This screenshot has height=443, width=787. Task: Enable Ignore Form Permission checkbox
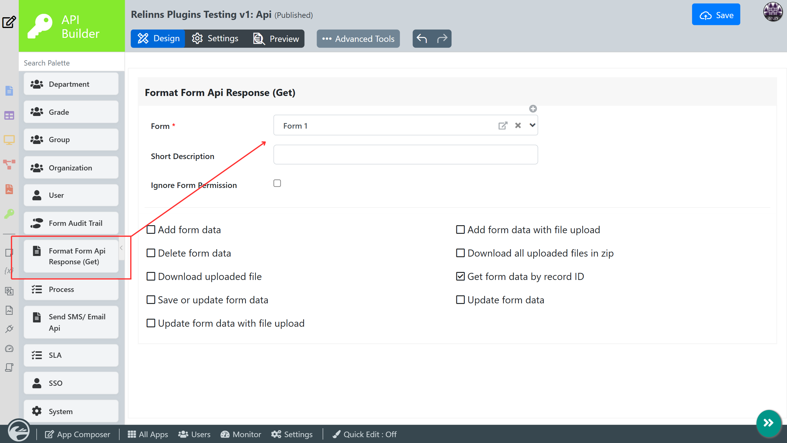277,183
